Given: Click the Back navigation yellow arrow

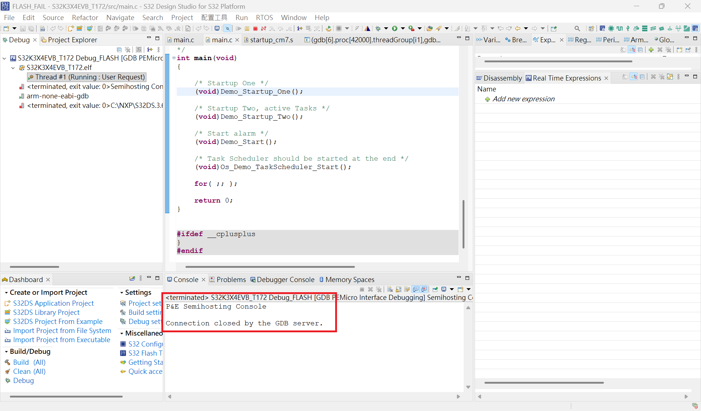Looking at the screenshot, I should pos(517,28).
